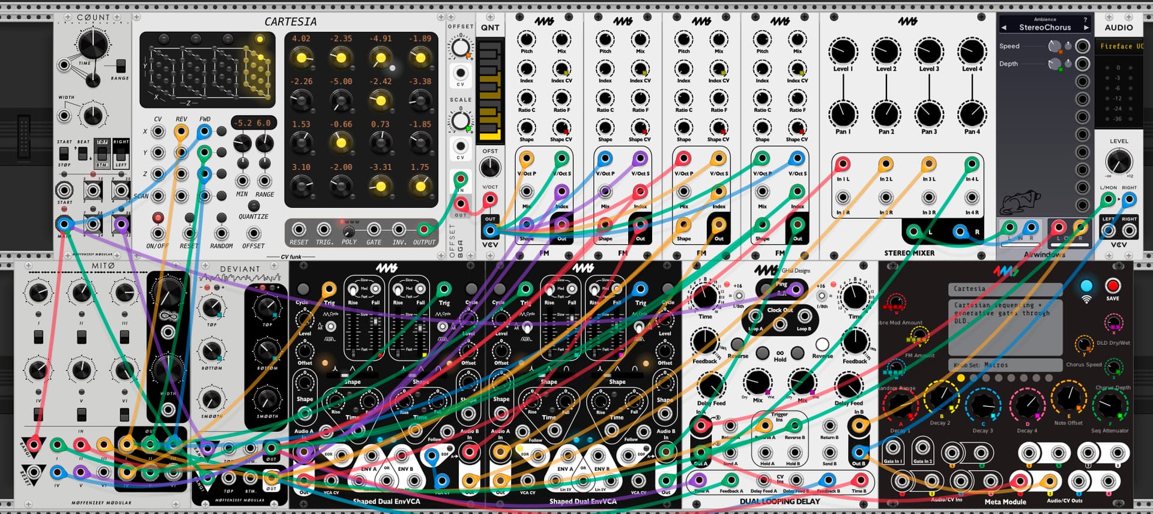Toggle the RANGE switch on COUNT module
The height and width of the screenshot is (514, 1153).
[121, 66]
